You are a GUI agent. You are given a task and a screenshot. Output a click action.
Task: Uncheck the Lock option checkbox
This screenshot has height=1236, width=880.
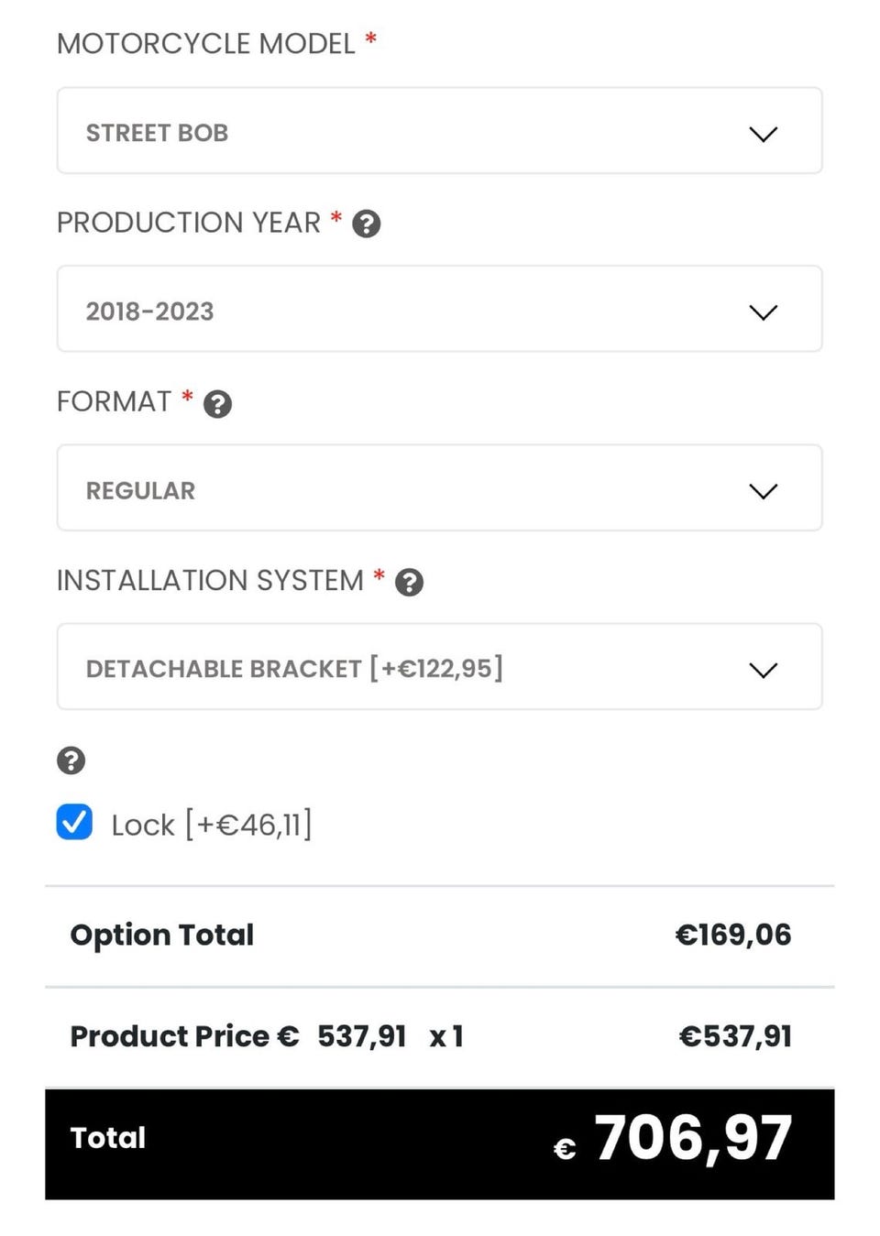(x=74, y=823)
